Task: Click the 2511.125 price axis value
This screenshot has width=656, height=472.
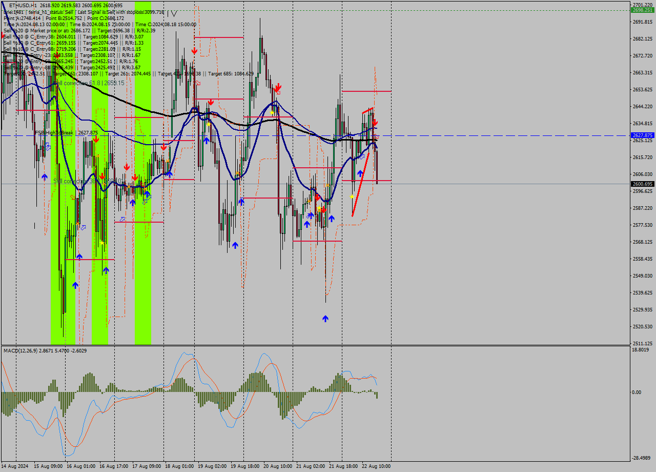Action: pos(643,343)
